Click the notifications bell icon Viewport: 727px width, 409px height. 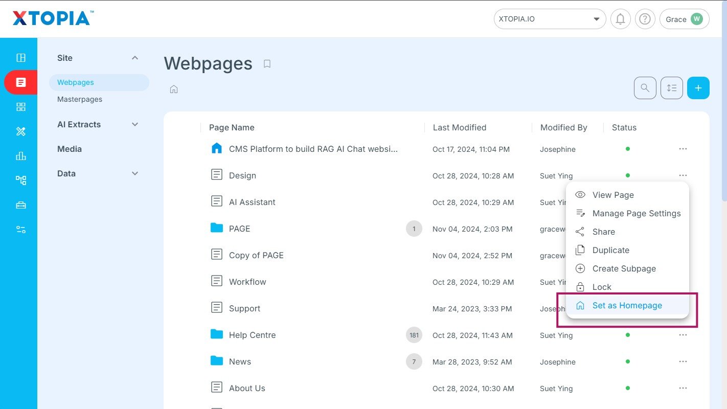click(620, 19)
